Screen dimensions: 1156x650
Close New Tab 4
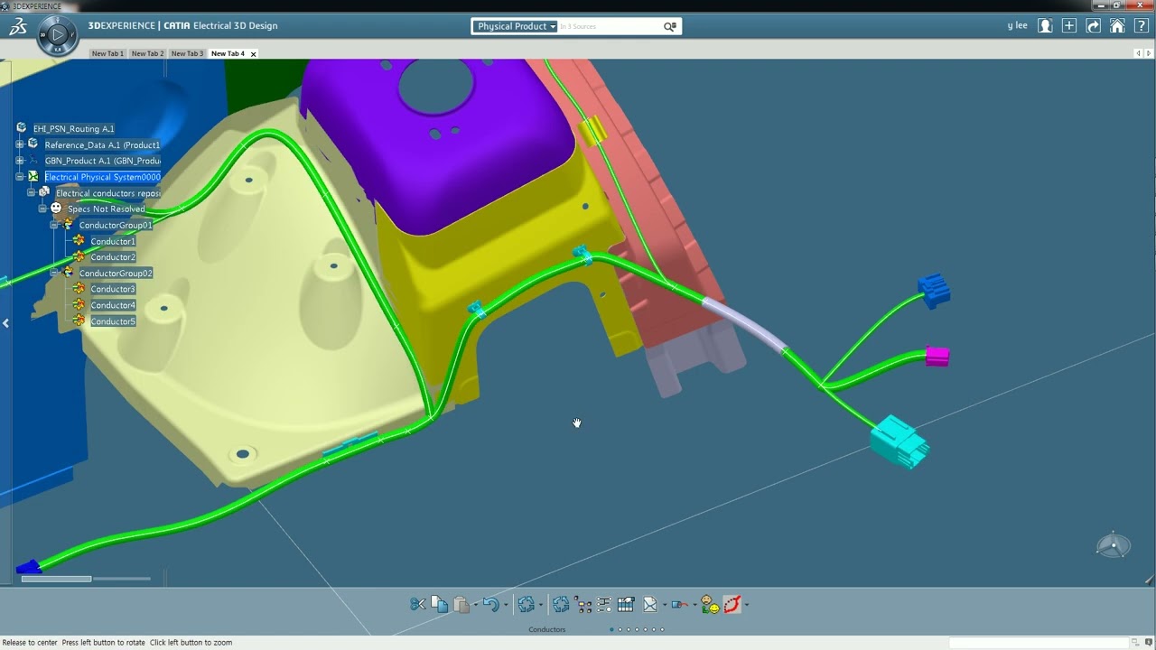253,54
